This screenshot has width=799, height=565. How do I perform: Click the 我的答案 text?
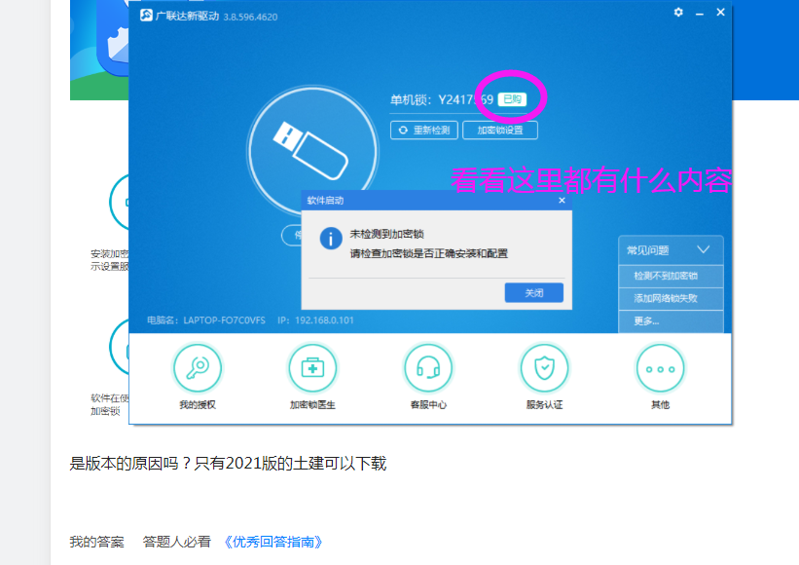coord(96,542)
